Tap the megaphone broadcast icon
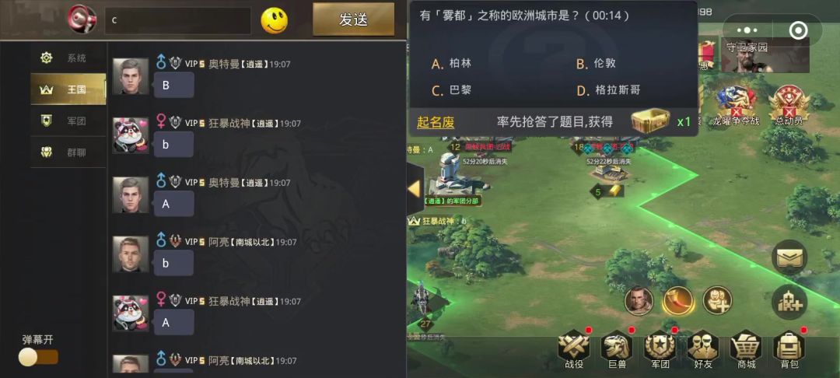The image size is (840, 378). click(82, 19)
